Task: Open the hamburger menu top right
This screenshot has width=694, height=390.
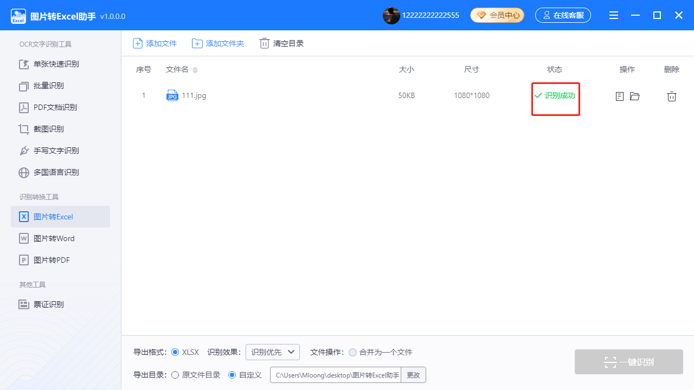Action: (x=614, y=15)
